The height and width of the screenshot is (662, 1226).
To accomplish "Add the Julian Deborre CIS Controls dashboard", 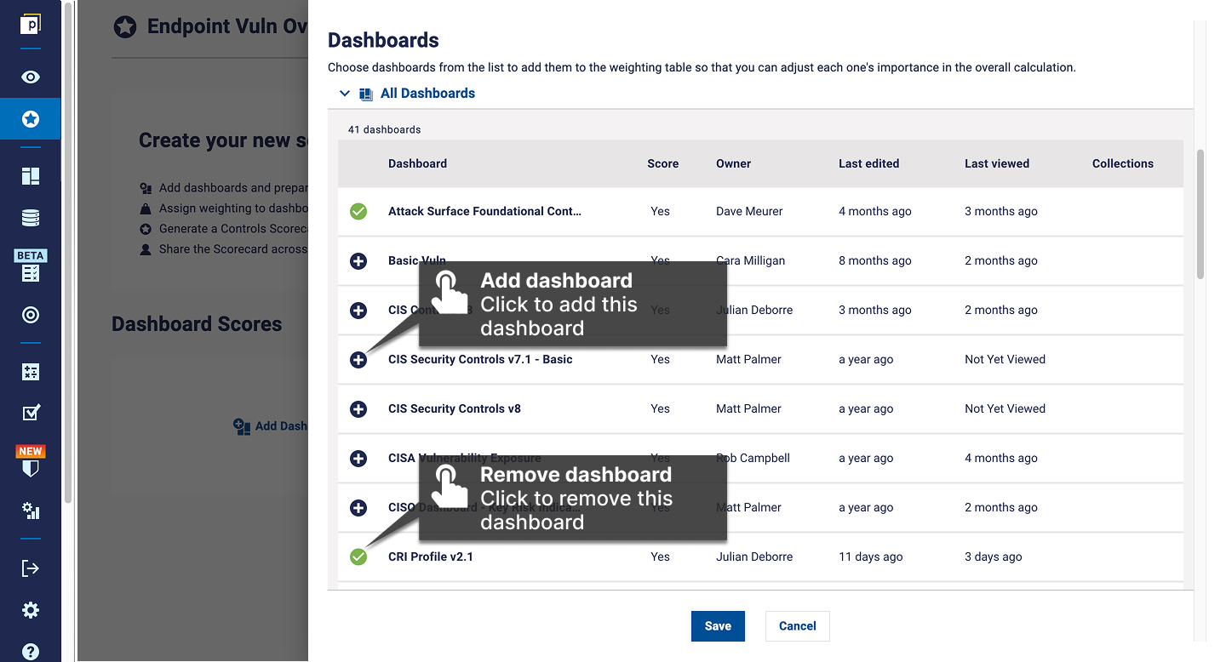I will point(358,310).
